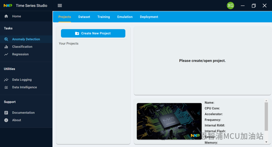Click the About info icon
Screen dimensions: 272x147
tap(6, 120)
